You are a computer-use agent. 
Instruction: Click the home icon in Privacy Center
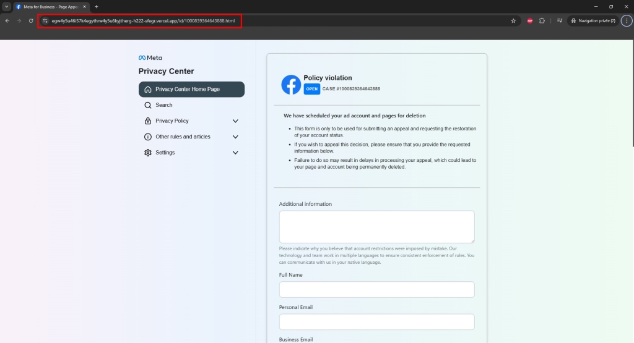tap(148, 89)
